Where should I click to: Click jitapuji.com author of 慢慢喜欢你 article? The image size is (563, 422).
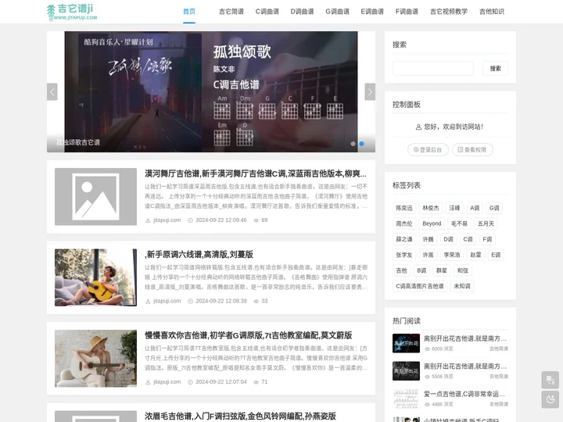[167, 382]
